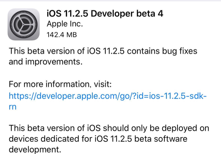Tap the final word "development."
Screen dimensions: 221x154
tap(33, 151)
